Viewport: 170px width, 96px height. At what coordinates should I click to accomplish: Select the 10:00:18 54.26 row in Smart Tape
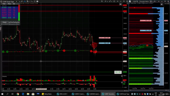point(10,18)
